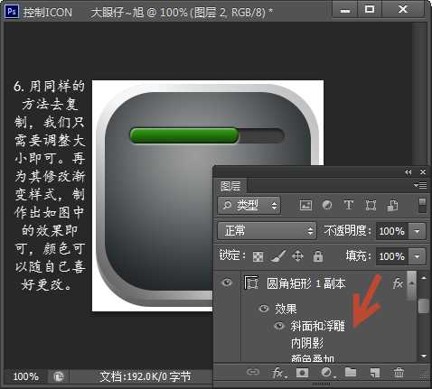Open the 填充 slider dropdown arrow

(x=417, y=256)
